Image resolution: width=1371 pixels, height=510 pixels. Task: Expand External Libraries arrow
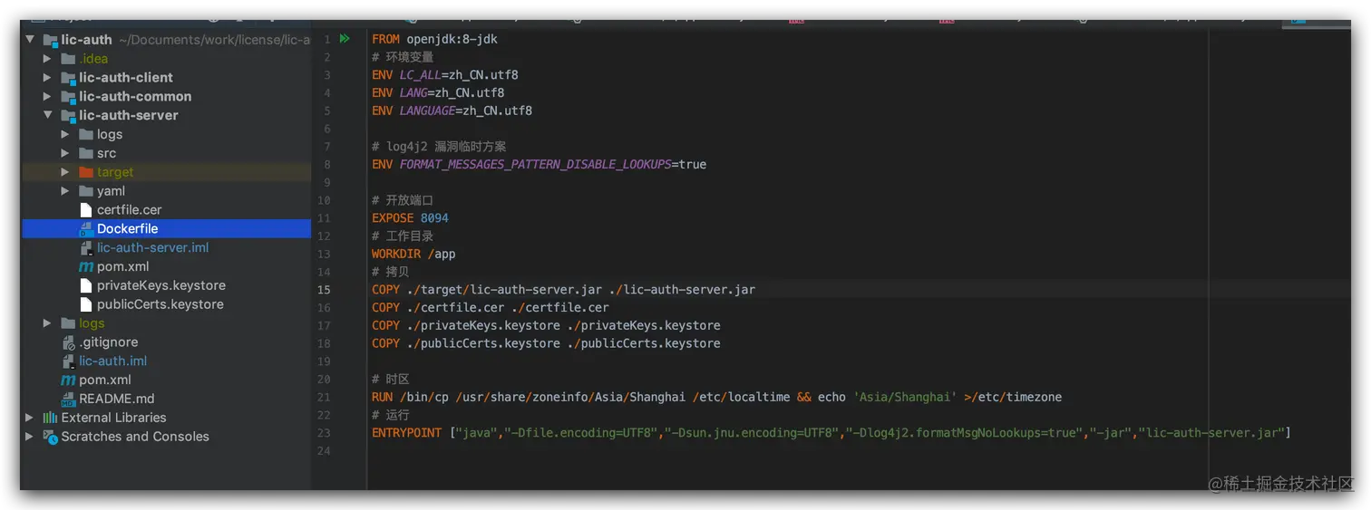pos(29,418)
